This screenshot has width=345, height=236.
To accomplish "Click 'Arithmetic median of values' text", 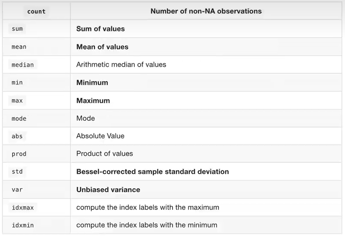I will point(121,65).
